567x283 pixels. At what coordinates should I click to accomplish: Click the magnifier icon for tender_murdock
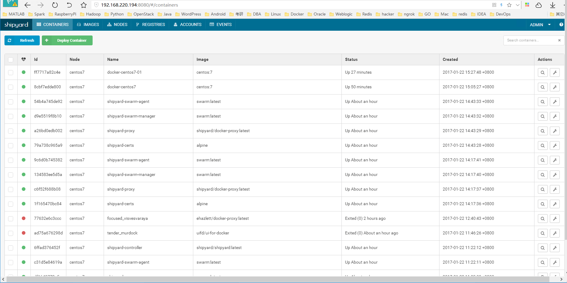point(543,233)
